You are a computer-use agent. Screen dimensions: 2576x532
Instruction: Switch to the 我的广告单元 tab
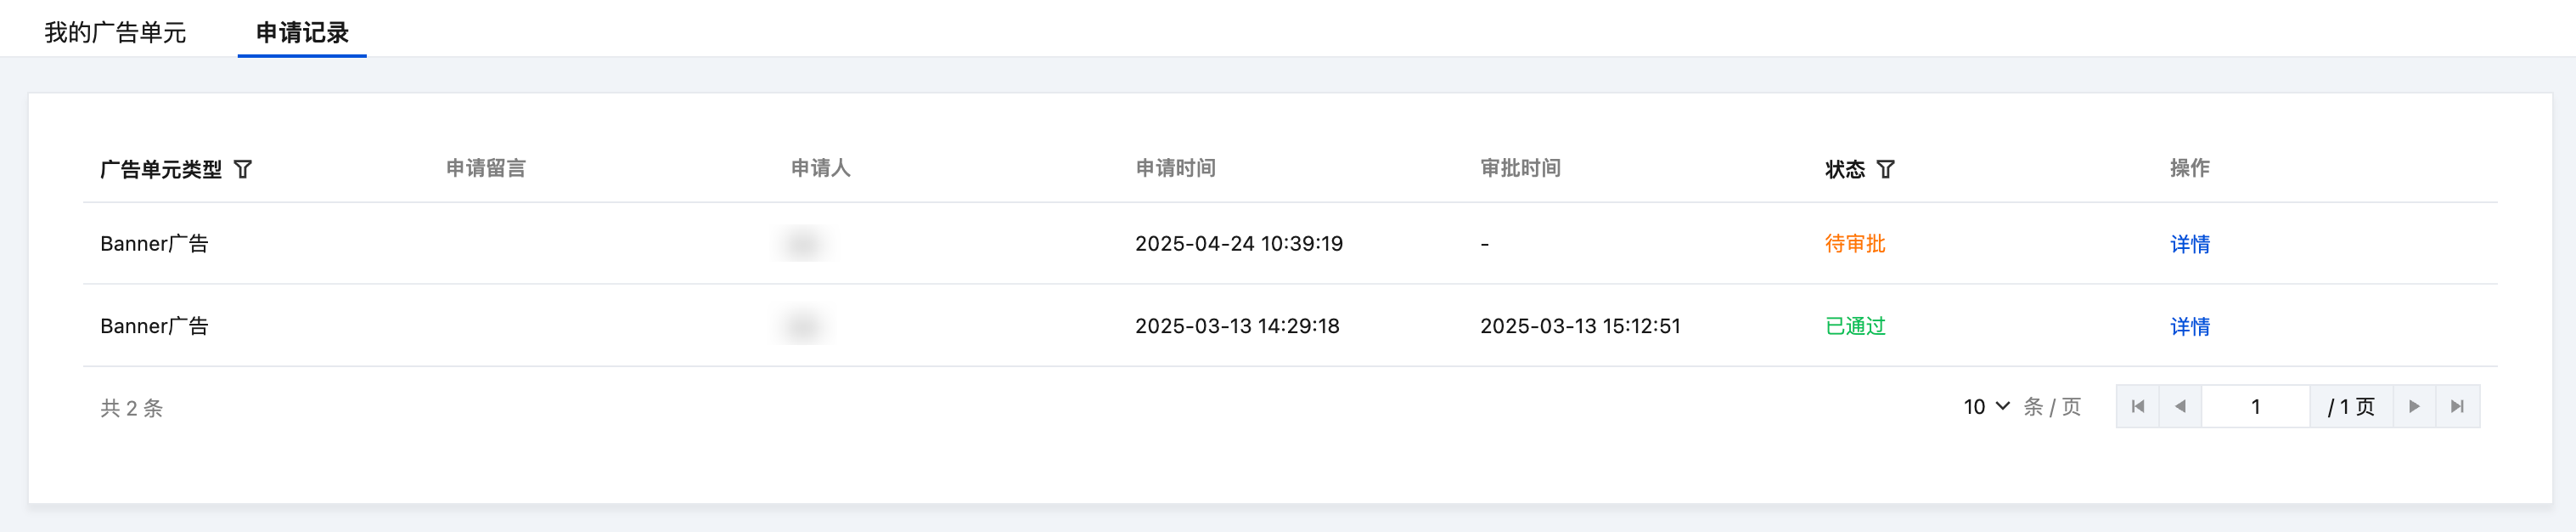[115, 33]
